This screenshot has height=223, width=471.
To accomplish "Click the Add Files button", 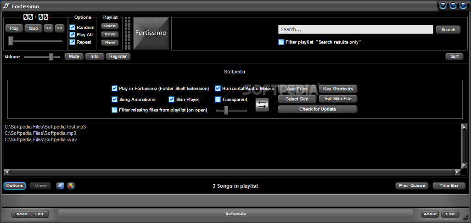I will pyautogui.click(x=297, y=89).
